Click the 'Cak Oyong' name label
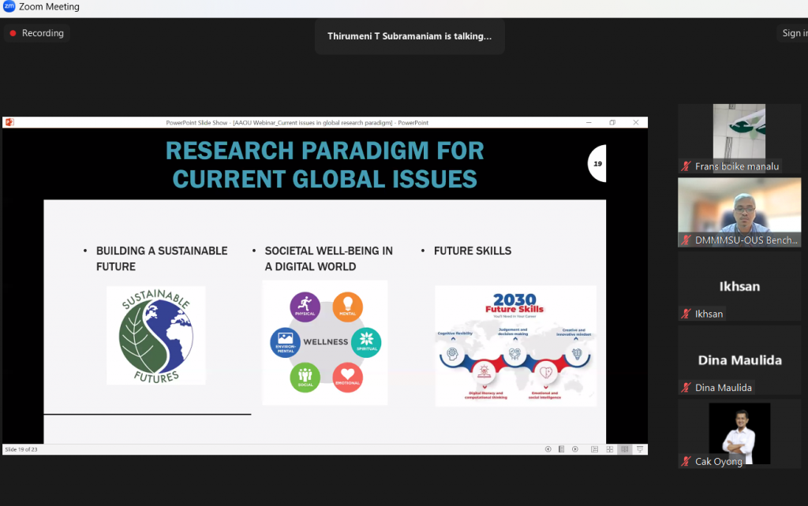Viewport: 808px width, 506px height. click(719, 461)
